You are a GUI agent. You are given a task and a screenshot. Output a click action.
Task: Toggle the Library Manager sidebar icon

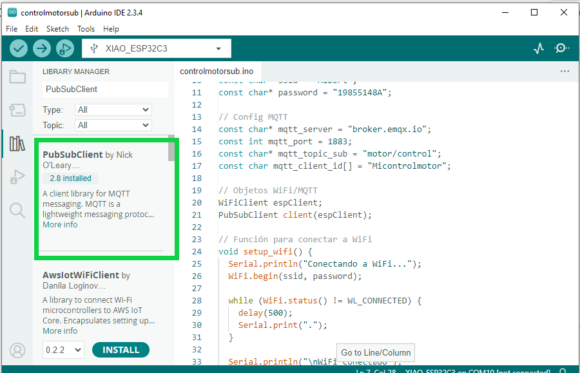[x=17, y=144]
